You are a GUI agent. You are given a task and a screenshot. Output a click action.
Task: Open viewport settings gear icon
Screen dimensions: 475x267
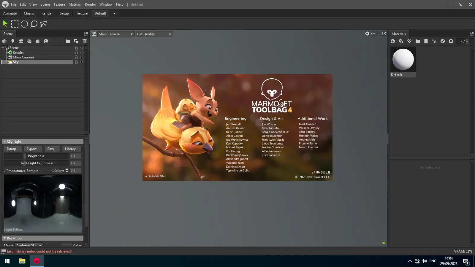(x=367, y=34)
